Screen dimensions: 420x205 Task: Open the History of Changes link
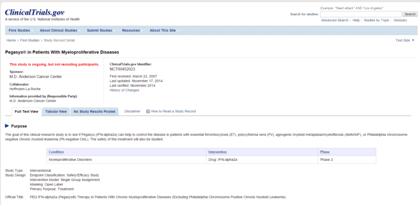point(124,90)
